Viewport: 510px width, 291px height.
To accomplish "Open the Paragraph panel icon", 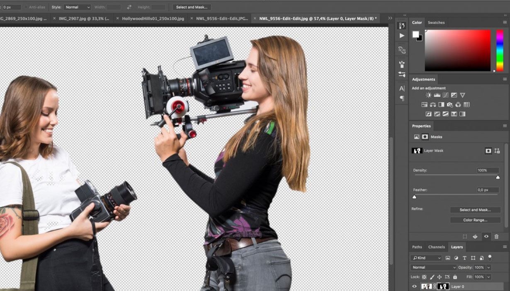I will point(402,99).
